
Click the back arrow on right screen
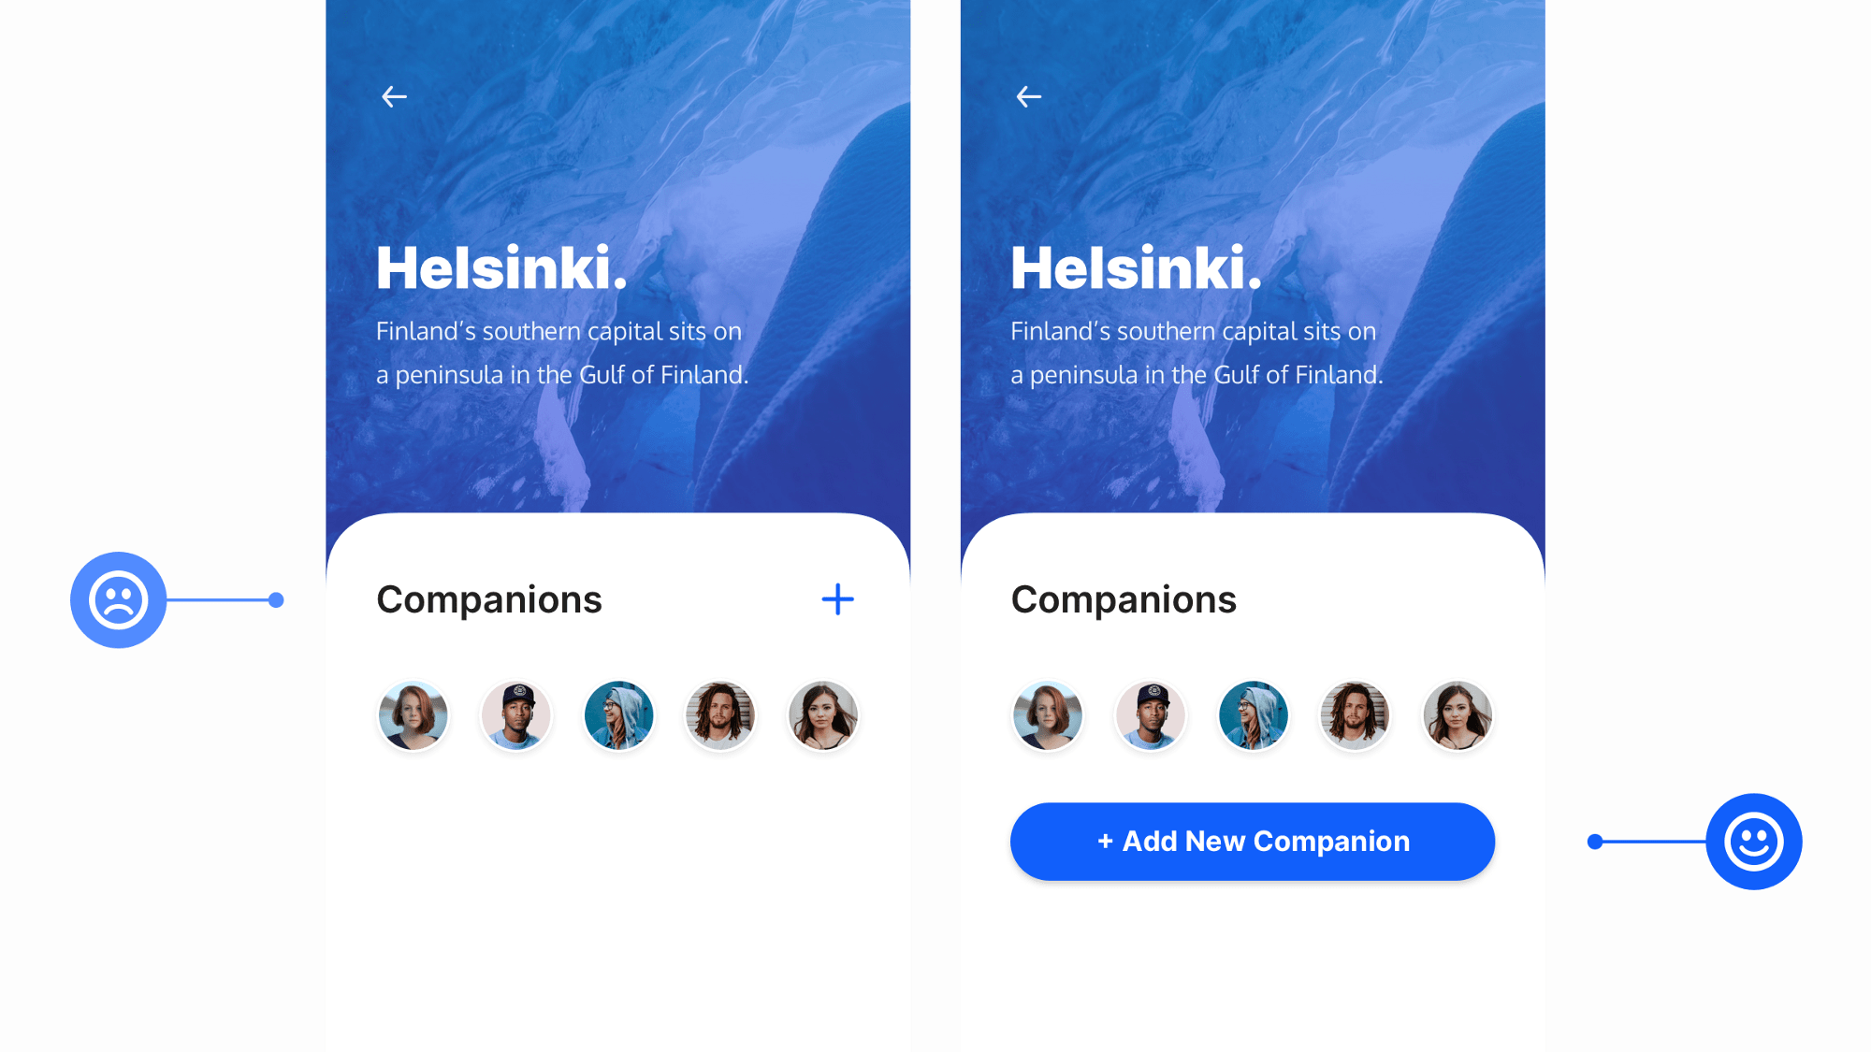[1028, 95]
